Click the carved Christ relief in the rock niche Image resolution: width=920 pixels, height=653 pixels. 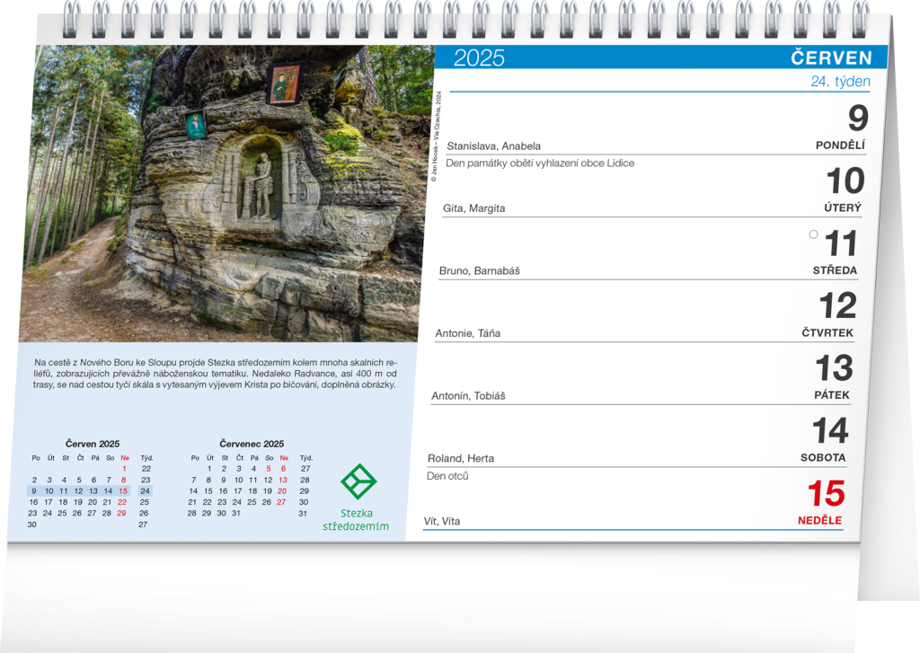(261, 184)
